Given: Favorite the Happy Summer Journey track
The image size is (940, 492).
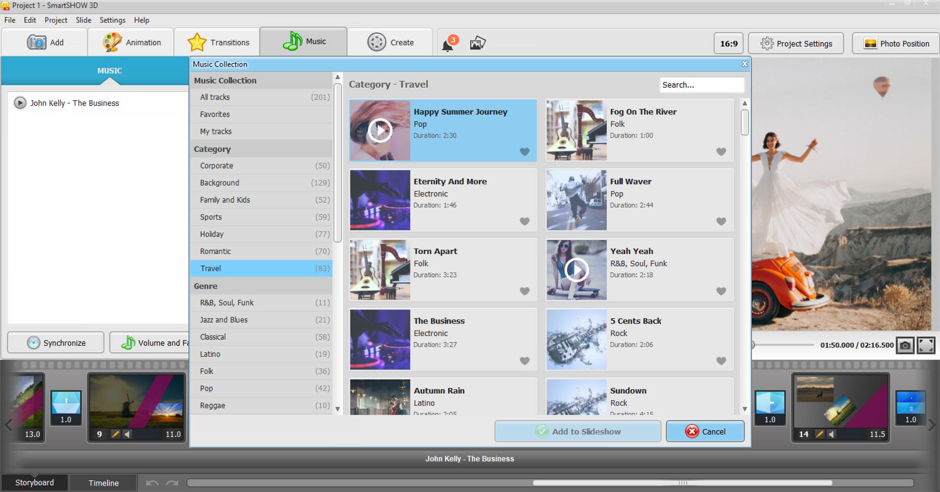Looking at the screenshot, I should [x=525, y=152].
